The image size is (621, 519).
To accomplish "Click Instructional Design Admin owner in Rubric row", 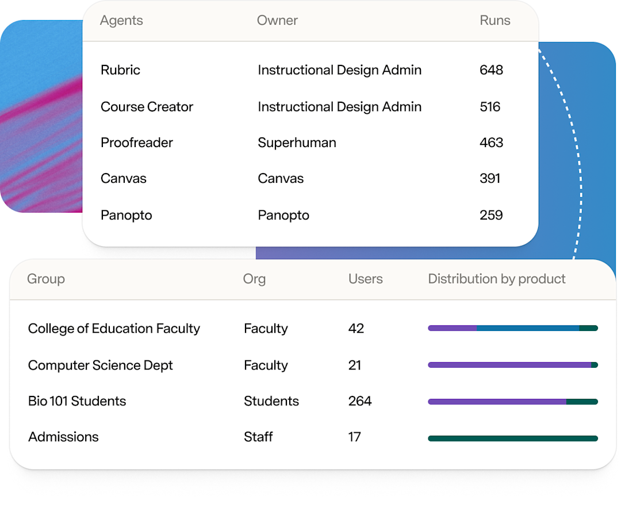I will coord(339,70).
